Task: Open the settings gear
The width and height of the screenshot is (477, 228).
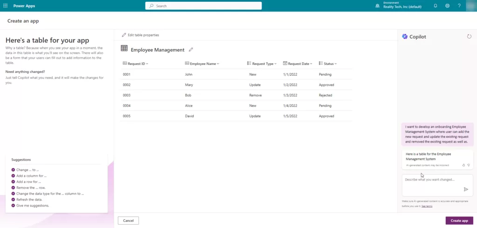Action: [x=447, y=6]
